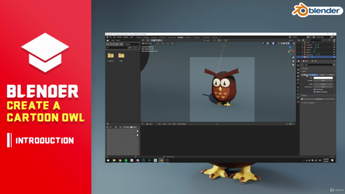Image resolution: width=345 pixels, height=194 pixels.
Task: Open the viewport Options dropdown
Action: (x=291, y=40)
